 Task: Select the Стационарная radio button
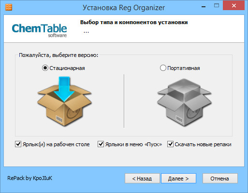click(x=45, y=68)
